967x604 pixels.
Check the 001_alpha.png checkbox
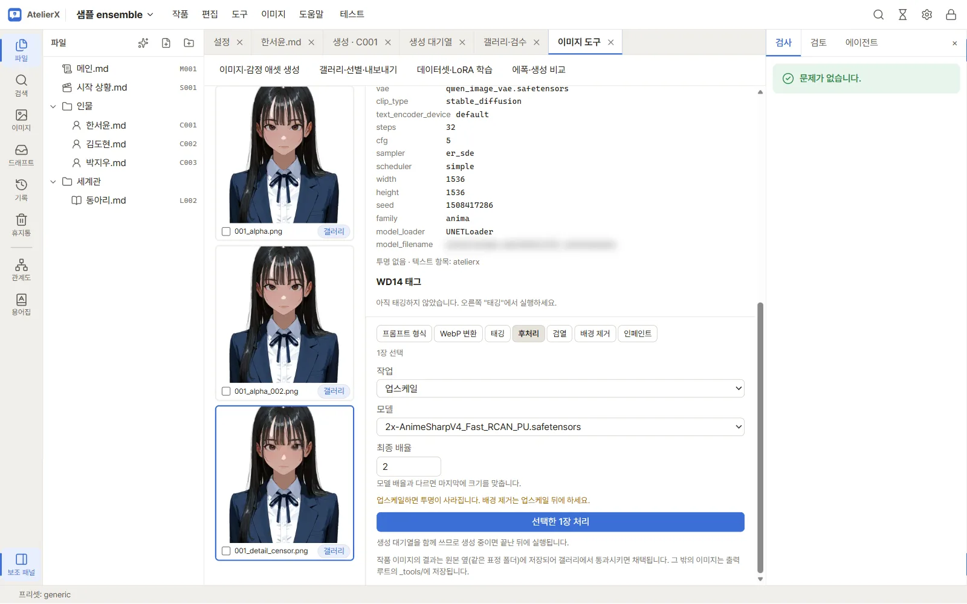[226, 231]
